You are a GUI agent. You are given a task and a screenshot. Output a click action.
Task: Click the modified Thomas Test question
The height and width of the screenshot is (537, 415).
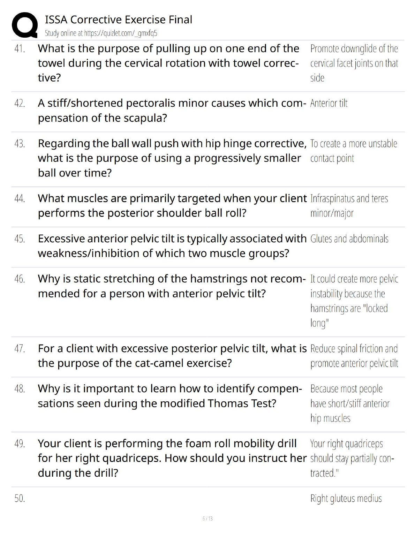tap(170, 396)
